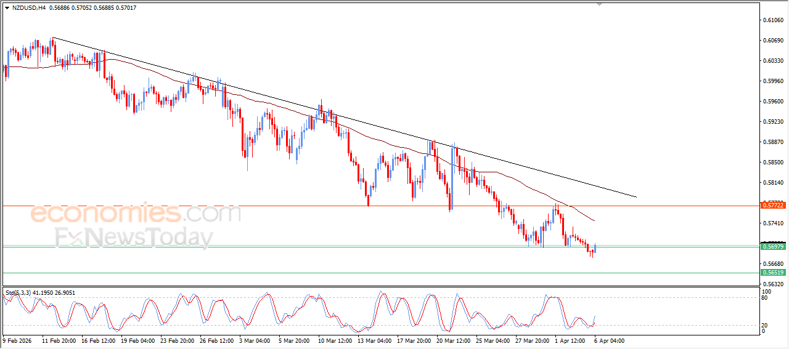The height and width of the screenshot is (349, 789).
Task: Click the economies.com watermark logo
Action: click(x=136, y=214)
